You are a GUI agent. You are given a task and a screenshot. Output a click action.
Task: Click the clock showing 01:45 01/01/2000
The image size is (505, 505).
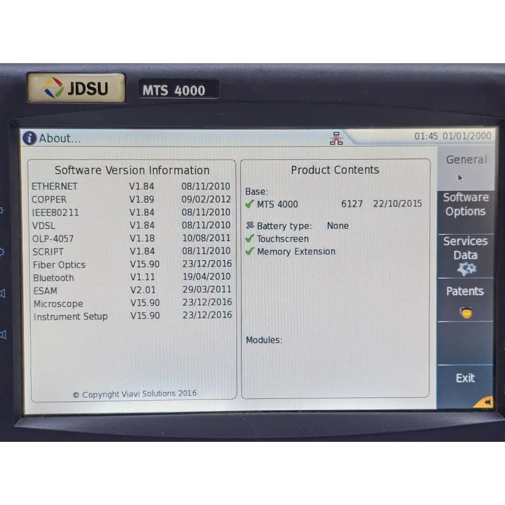click(x=452, y=136)
